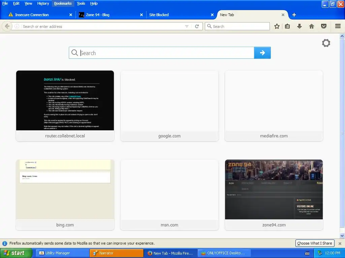
Task: Close the New Tab tab
Action: [283, 15]
